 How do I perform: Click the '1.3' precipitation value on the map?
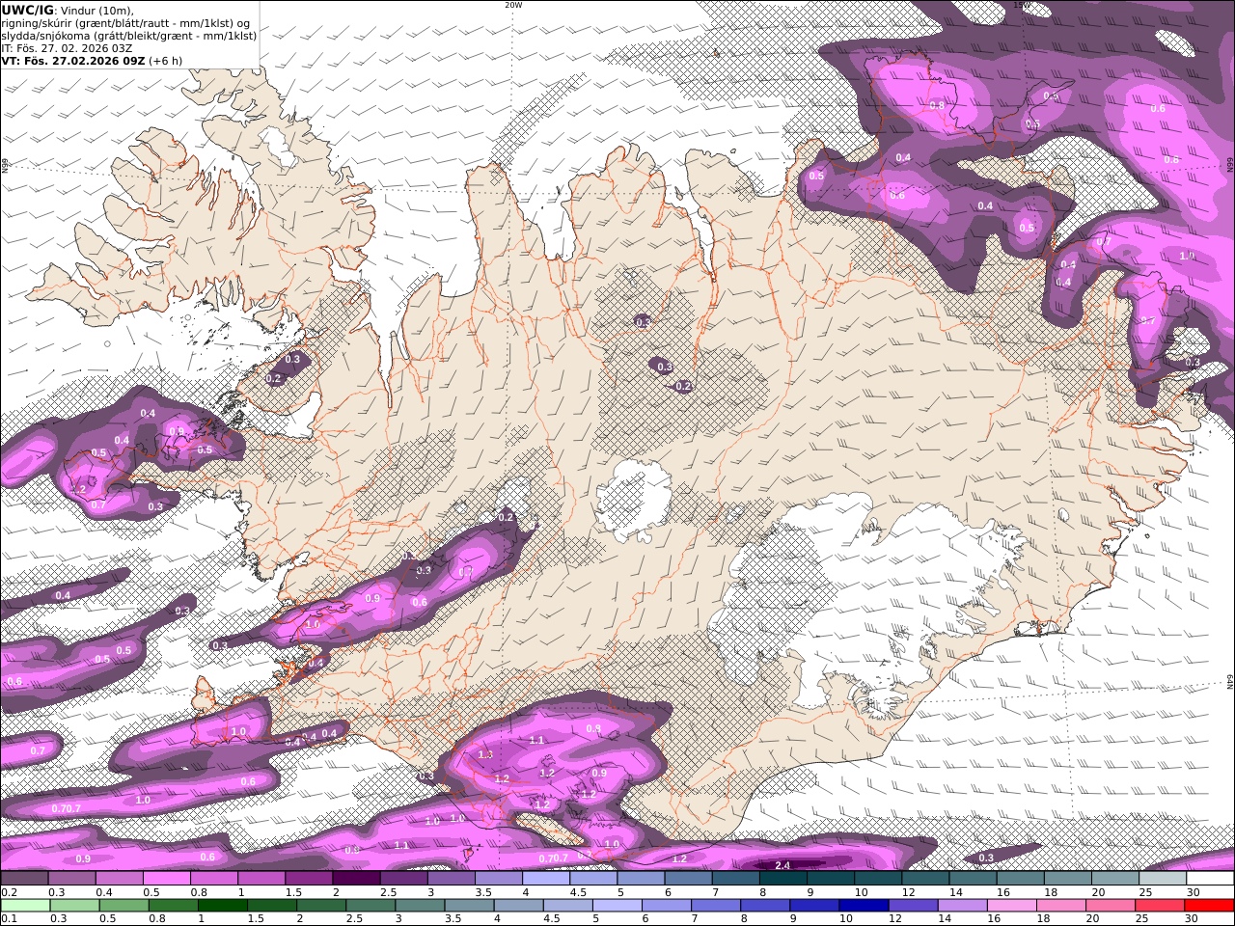(485, 754)
